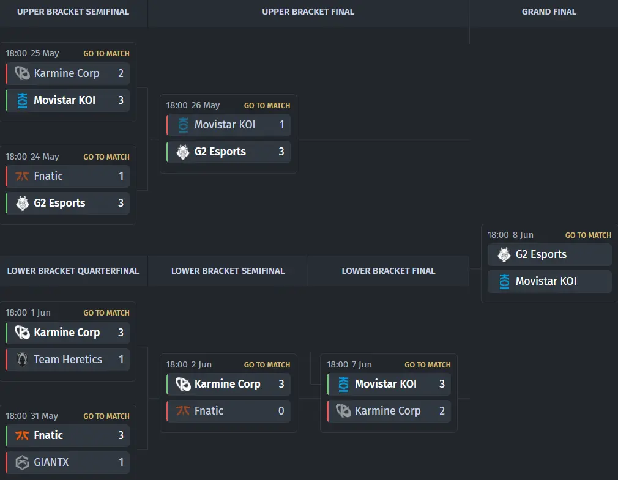Image resolution: width=618 pixels, height=480 pixels.
Task: Click G2 Esports name in grand final
Action: point(541,254)
